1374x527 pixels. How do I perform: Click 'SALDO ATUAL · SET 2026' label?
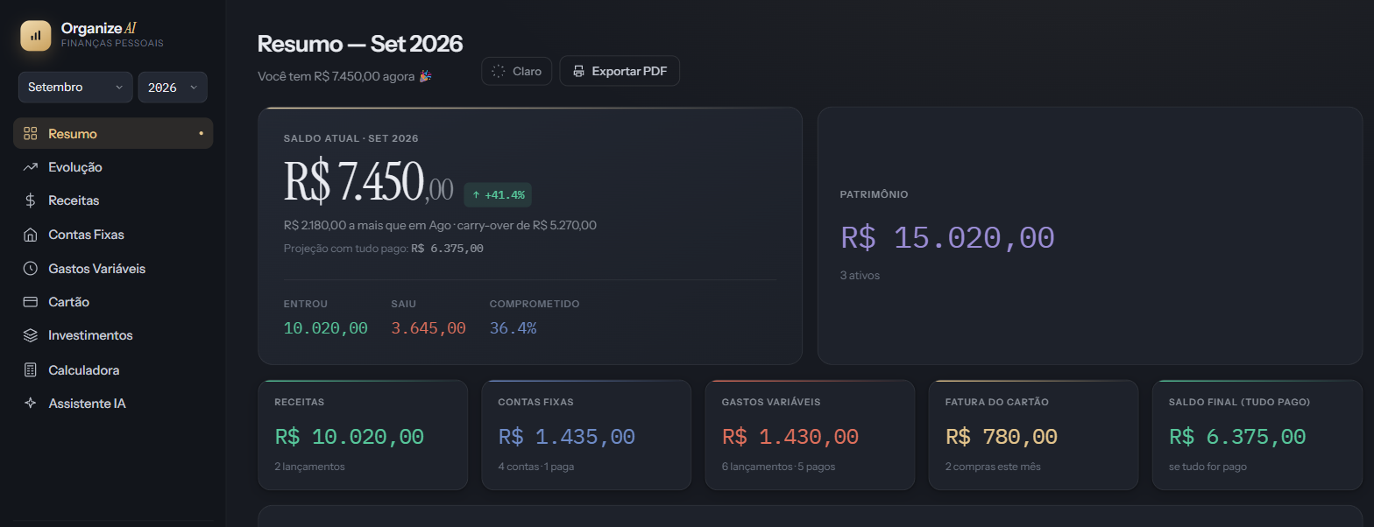click(351, 138)
